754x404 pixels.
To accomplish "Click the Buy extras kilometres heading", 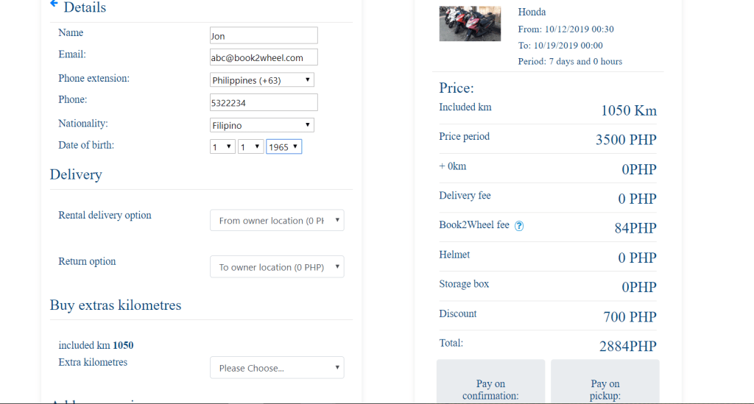I will coord(116,305).
